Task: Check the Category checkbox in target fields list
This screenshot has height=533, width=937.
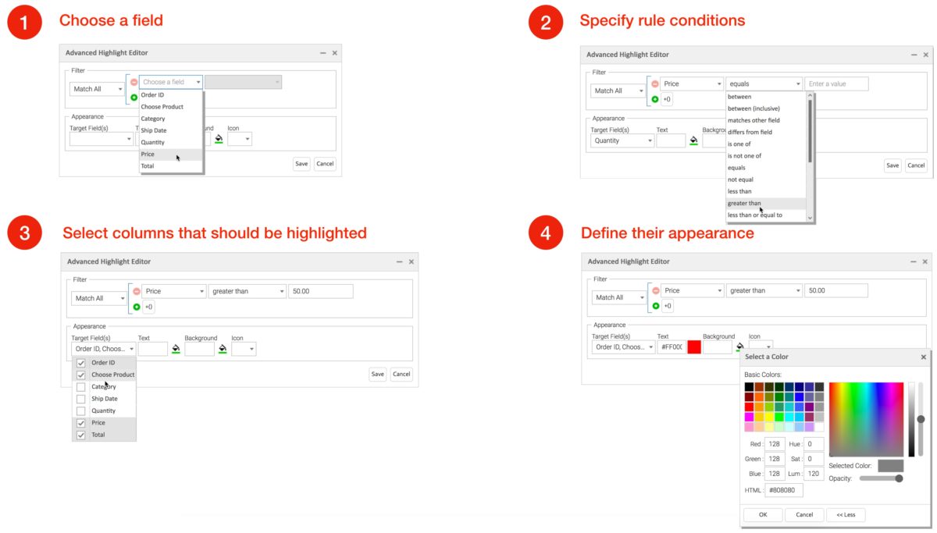Action: pos(81,387)
